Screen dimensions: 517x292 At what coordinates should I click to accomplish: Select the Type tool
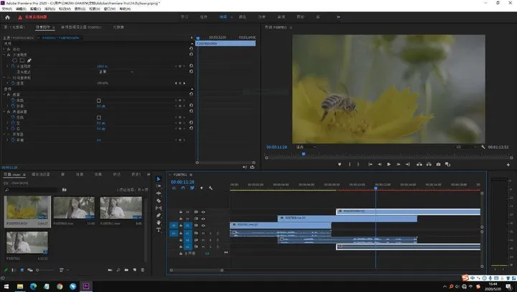tap(159, 229)
